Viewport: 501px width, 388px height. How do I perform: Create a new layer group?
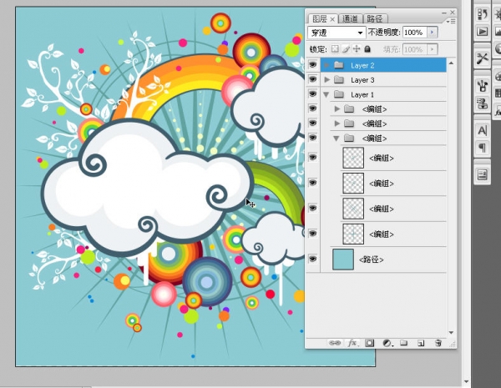(x=403, y=343)
